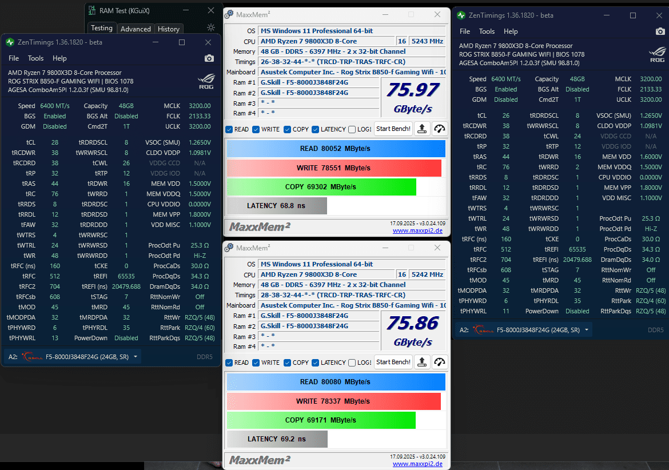Click Start Bench! in the 75.97 GByte/s MaxxMem window
Screen dimensions: 669x470
(393, 129)
